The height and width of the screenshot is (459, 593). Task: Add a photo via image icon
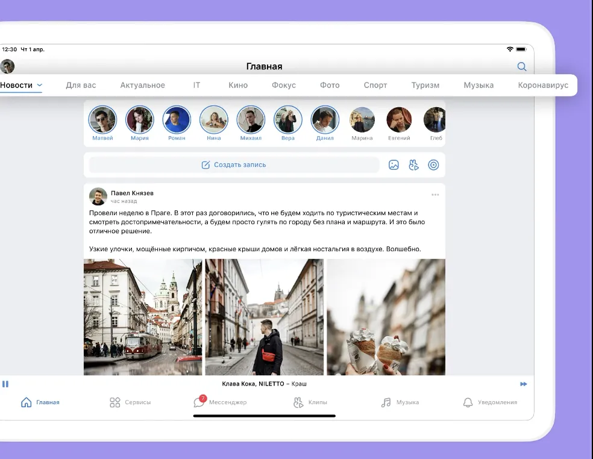point(394,165)
